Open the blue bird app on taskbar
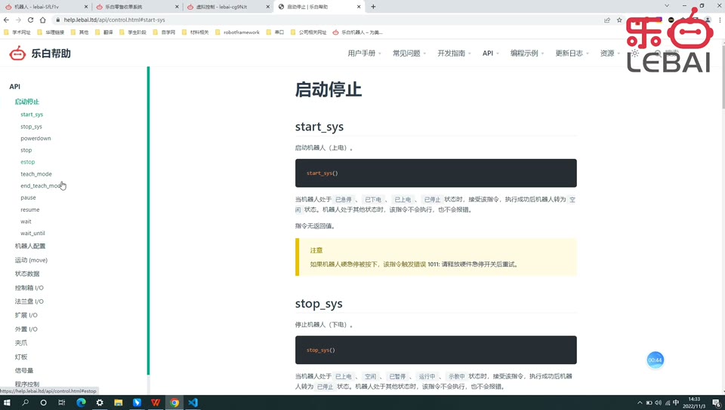The width and height of the screenshot is (725, 410). [137, 402]
